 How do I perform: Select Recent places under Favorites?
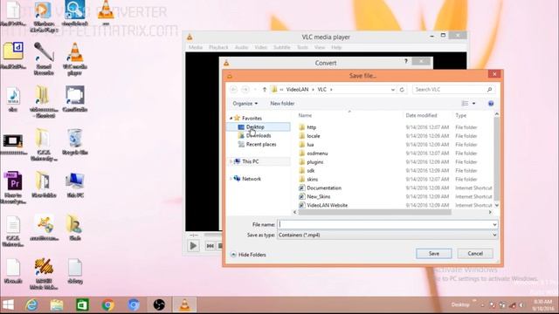(x=261, y=144)
